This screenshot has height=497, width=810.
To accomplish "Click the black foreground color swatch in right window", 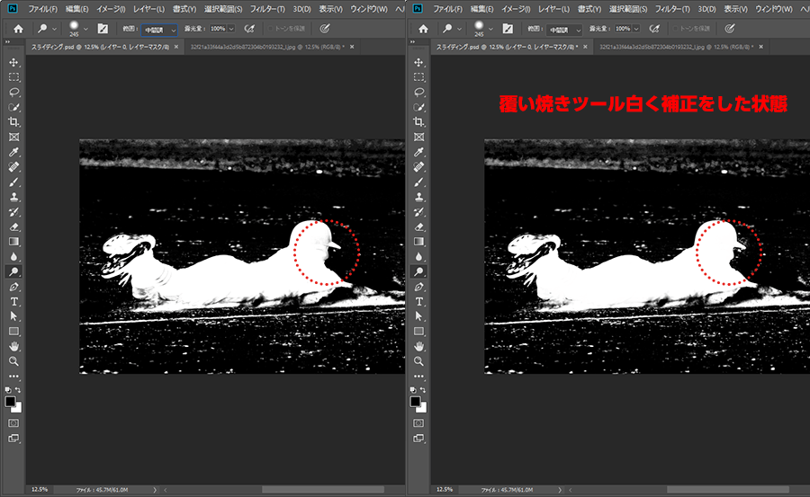I will point(415,402).
